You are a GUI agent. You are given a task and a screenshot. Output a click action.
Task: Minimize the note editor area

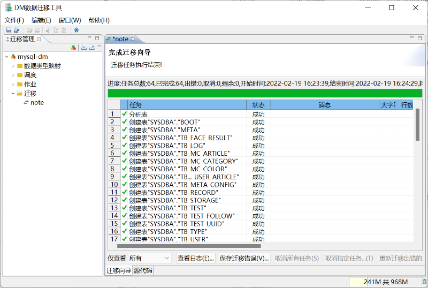(x=412, y=37)
